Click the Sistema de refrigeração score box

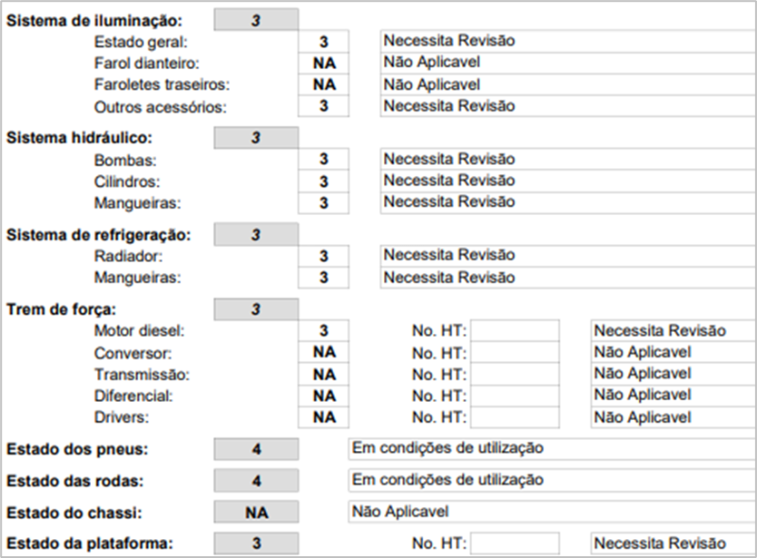click(x=255, y=235)
